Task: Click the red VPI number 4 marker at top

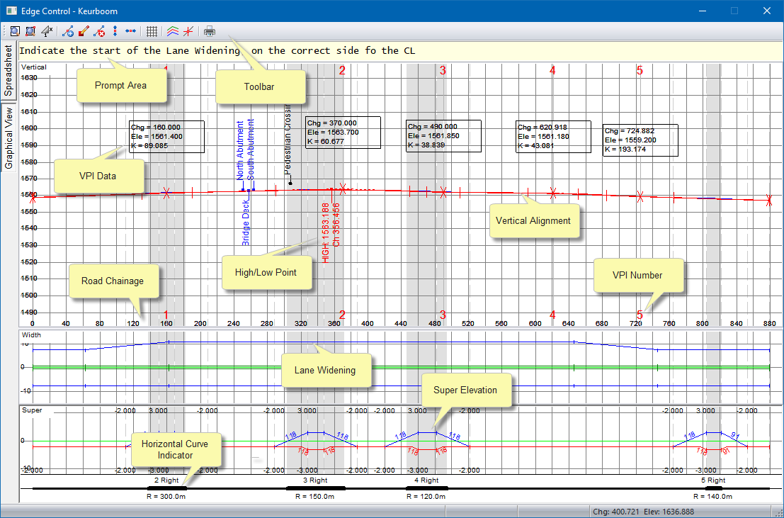Action: (552, 70)
